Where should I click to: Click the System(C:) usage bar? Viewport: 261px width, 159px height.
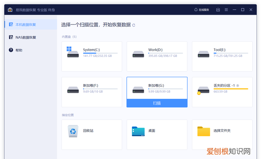point(100,53)
